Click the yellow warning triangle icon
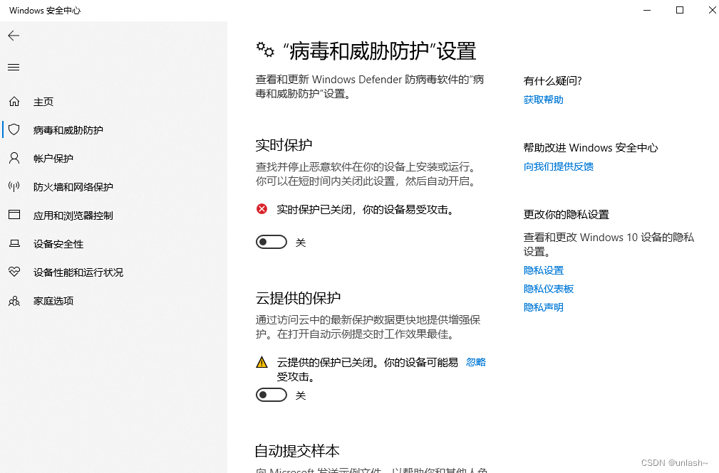The width and height of the screenshot is (719, 473). point(262,362)
